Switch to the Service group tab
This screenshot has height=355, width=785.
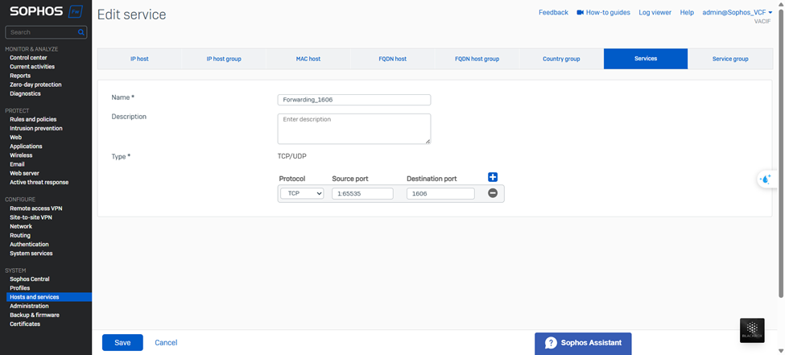click(729, 59)
